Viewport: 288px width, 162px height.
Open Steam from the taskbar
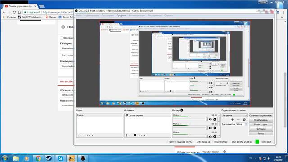coord(49,158)
